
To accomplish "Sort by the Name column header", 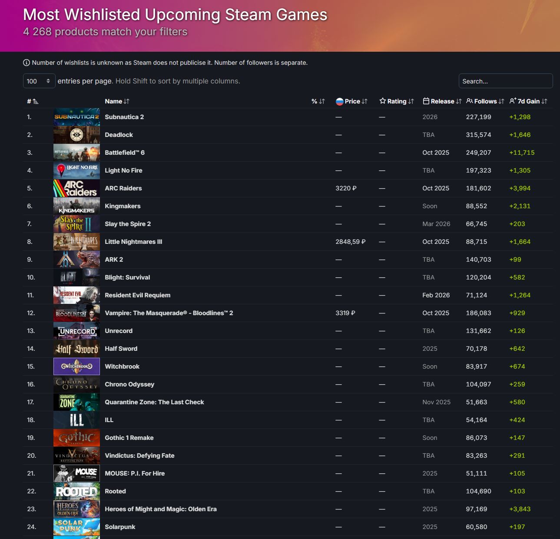I will (117, 101).
